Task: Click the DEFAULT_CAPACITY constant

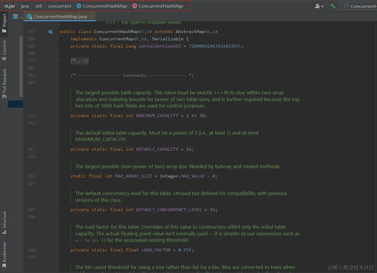Action: click(157, 149)
